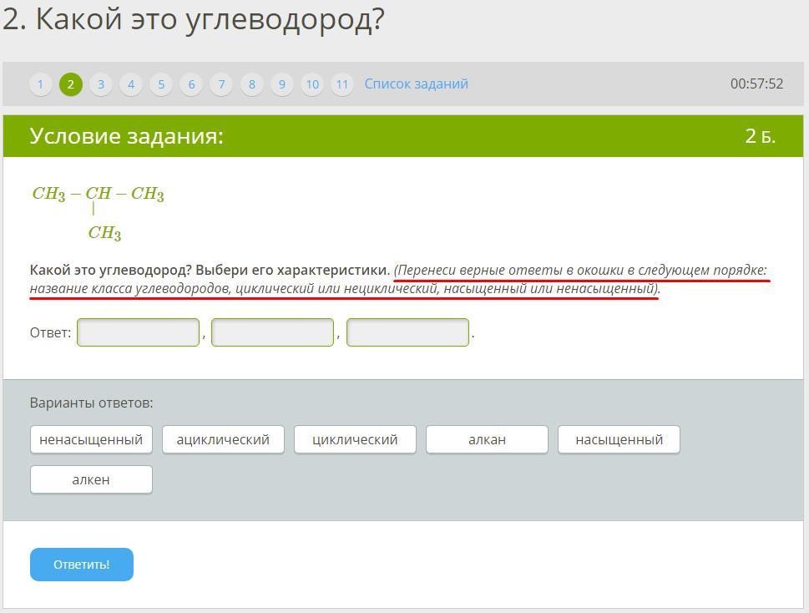Click the first answer box

tap(139, 332)
